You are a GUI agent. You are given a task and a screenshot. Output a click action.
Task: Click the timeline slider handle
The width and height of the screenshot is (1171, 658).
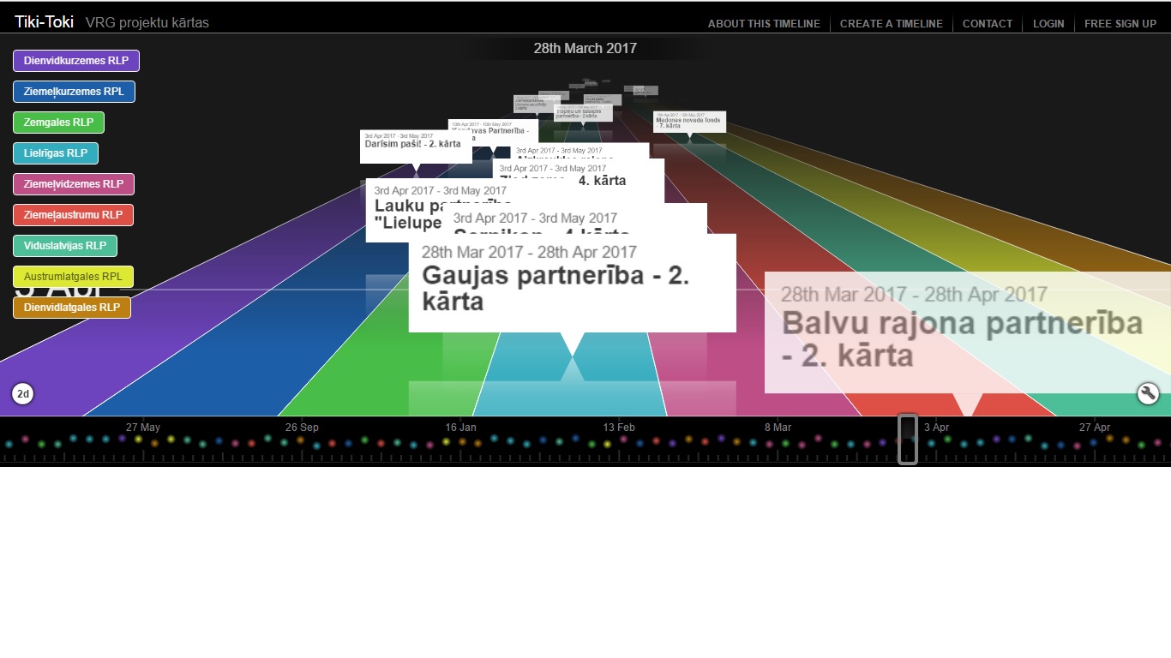[908, 440]
